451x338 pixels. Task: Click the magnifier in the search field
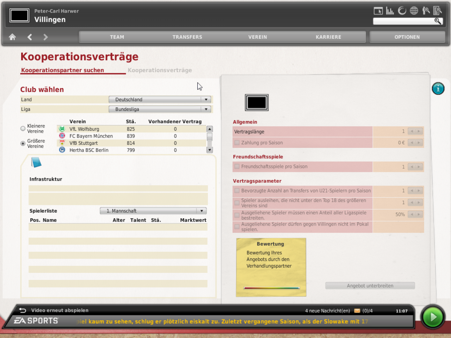(x=437, y=21)
